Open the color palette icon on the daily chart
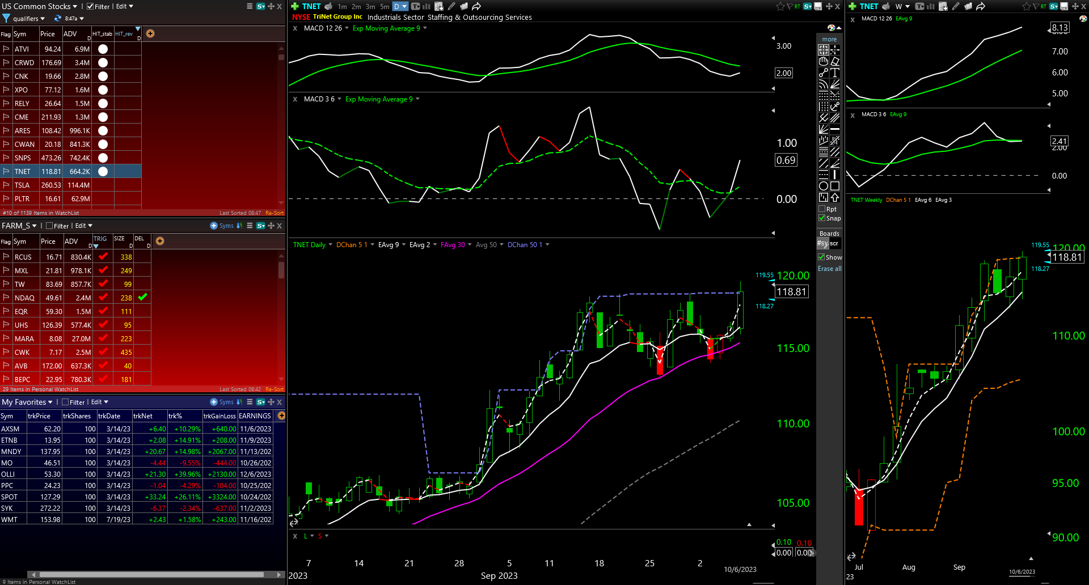Screen dimensions: 1089x585 tap(831, 28)
